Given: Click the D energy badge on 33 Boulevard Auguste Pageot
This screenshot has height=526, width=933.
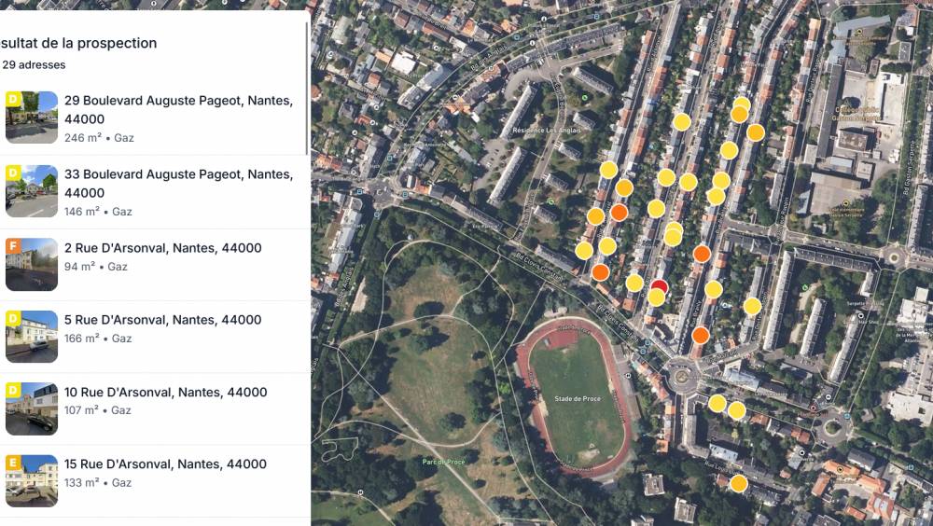Looking at the screenshot, I should (x=13, y=173).
